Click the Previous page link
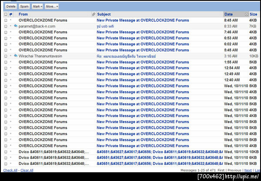This screenshot has height=181, width=261. pyautogui.click(x=234, y=171)
